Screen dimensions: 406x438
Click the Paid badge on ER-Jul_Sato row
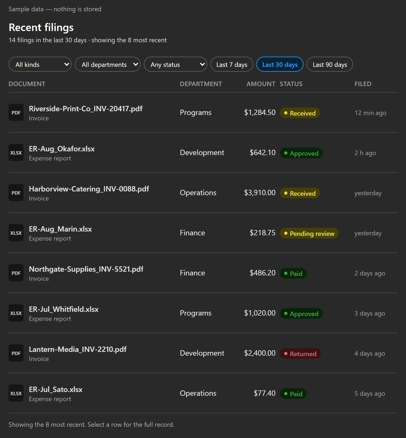tap(293, 394)
